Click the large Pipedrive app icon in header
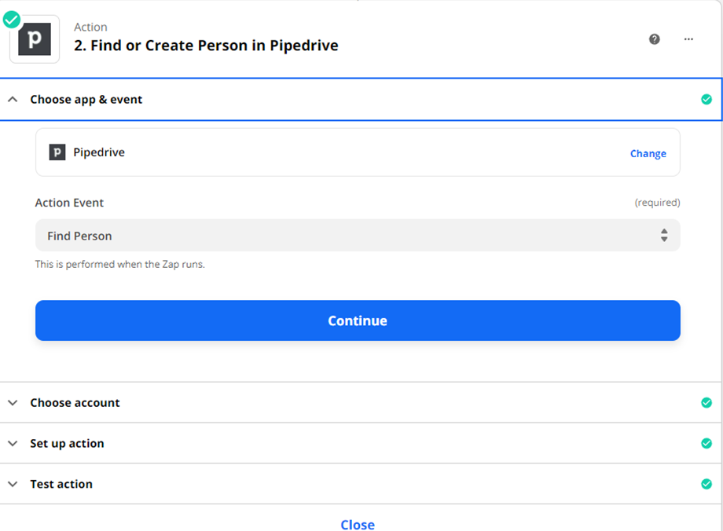The image size is (723, 531). tap(35, 39)
